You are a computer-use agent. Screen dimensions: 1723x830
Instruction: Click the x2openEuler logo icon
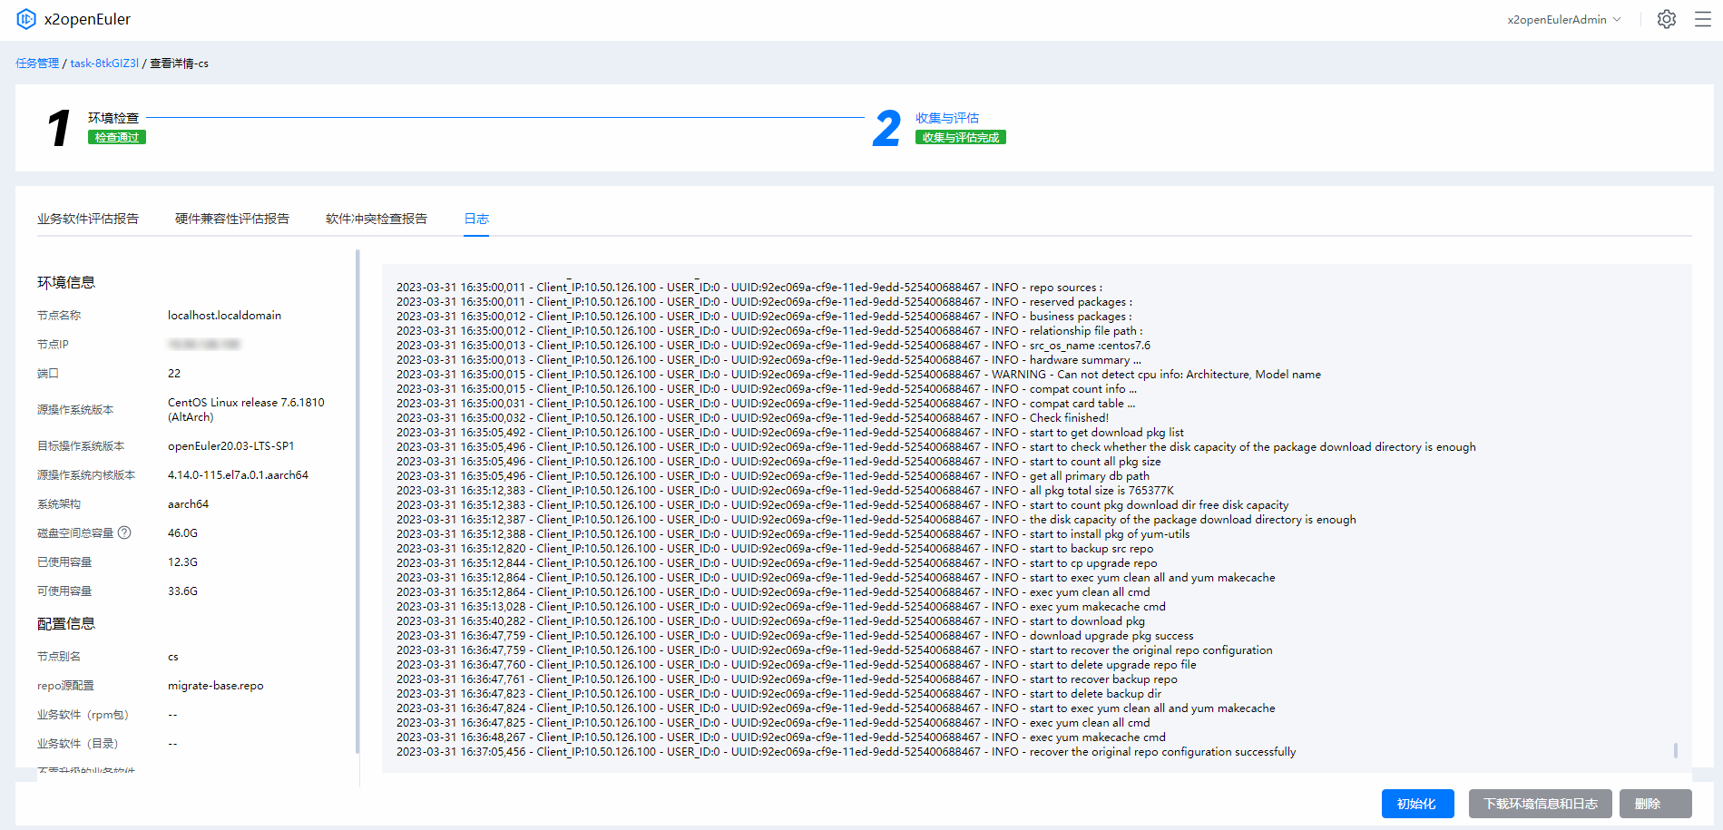click(26, 19)
